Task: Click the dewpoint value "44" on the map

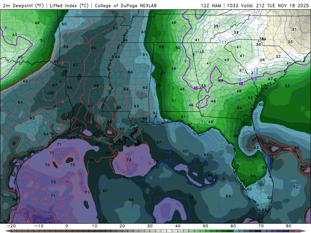Action: 220,81
